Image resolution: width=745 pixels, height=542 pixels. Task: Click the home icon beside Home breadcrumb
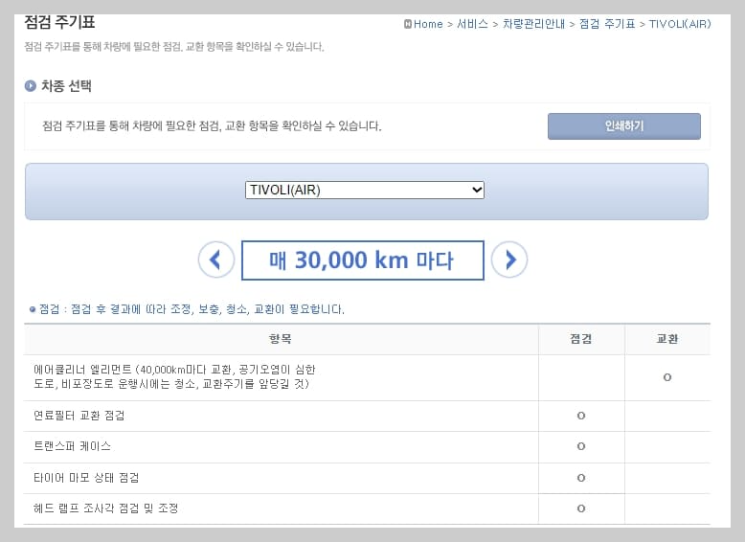[408, 24]
